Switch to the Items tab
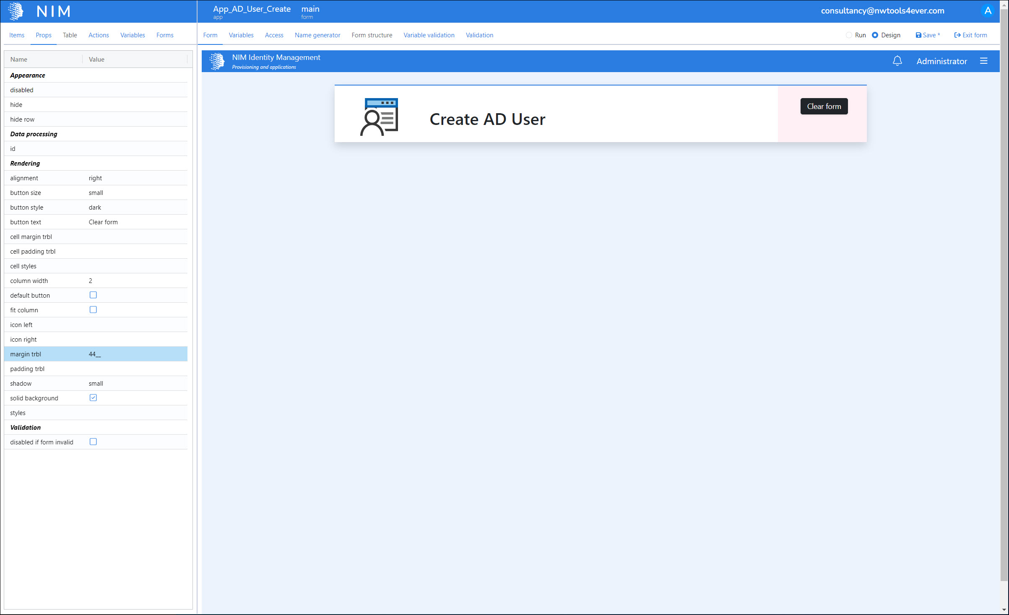The width and height of the screenshot is (1009, 615). point(17,35)
